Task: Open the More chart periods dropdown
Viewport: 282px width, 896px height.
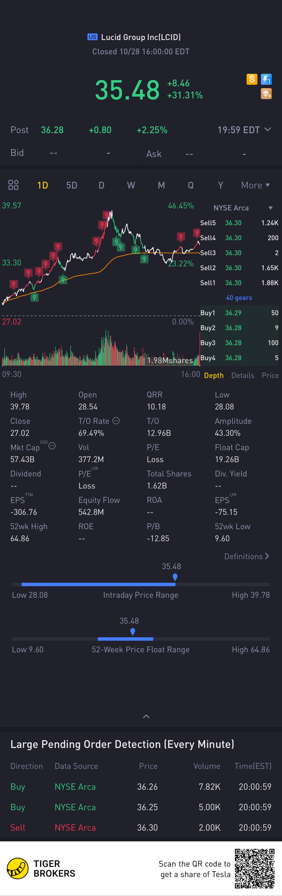Action: 256,185
